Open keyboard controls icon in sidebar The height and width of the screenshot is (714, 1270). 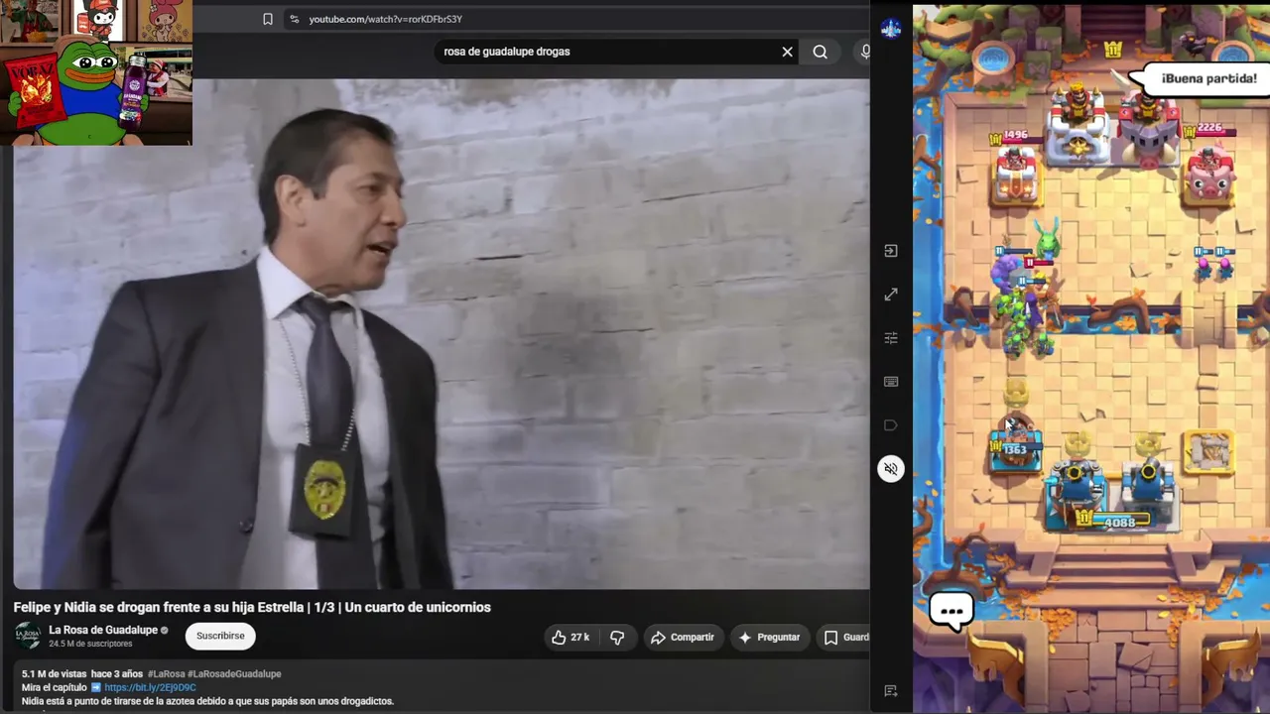click(x=891, y=382)
